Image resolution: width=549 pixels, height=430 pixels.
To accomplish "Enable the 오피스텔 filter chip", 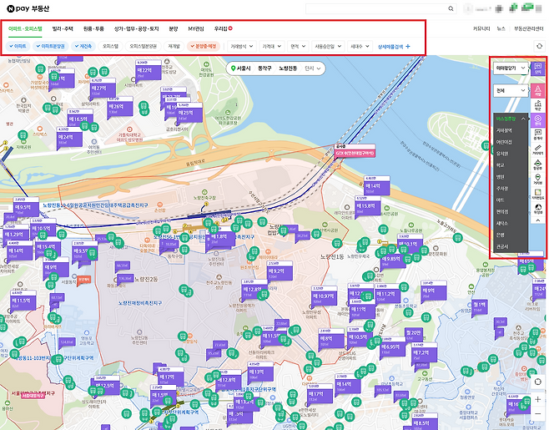I will point(111,46).
